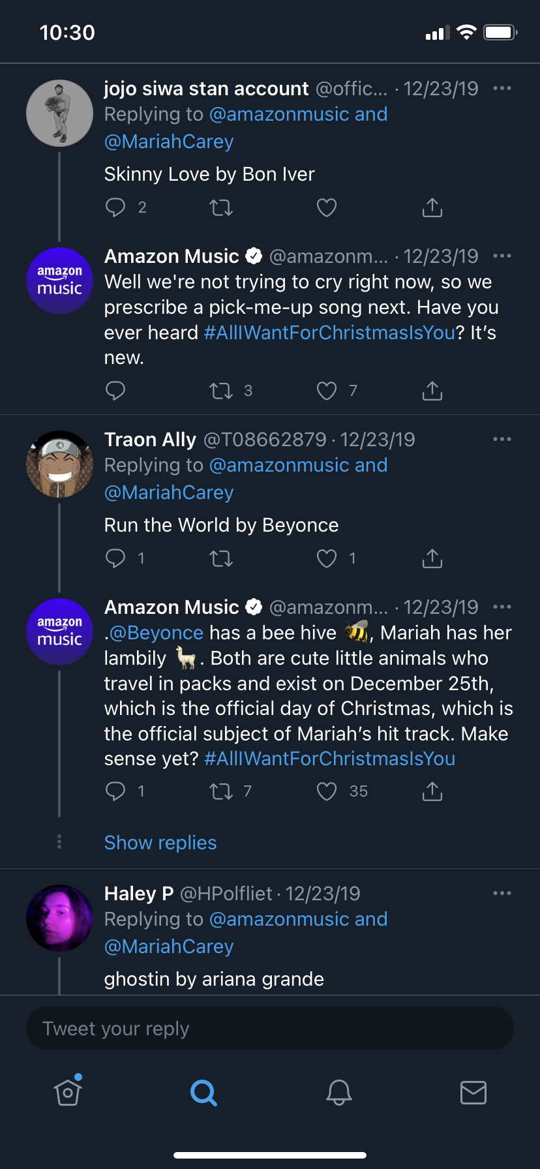Like the Run the World by Beyonce tweet

coord(327,558)
